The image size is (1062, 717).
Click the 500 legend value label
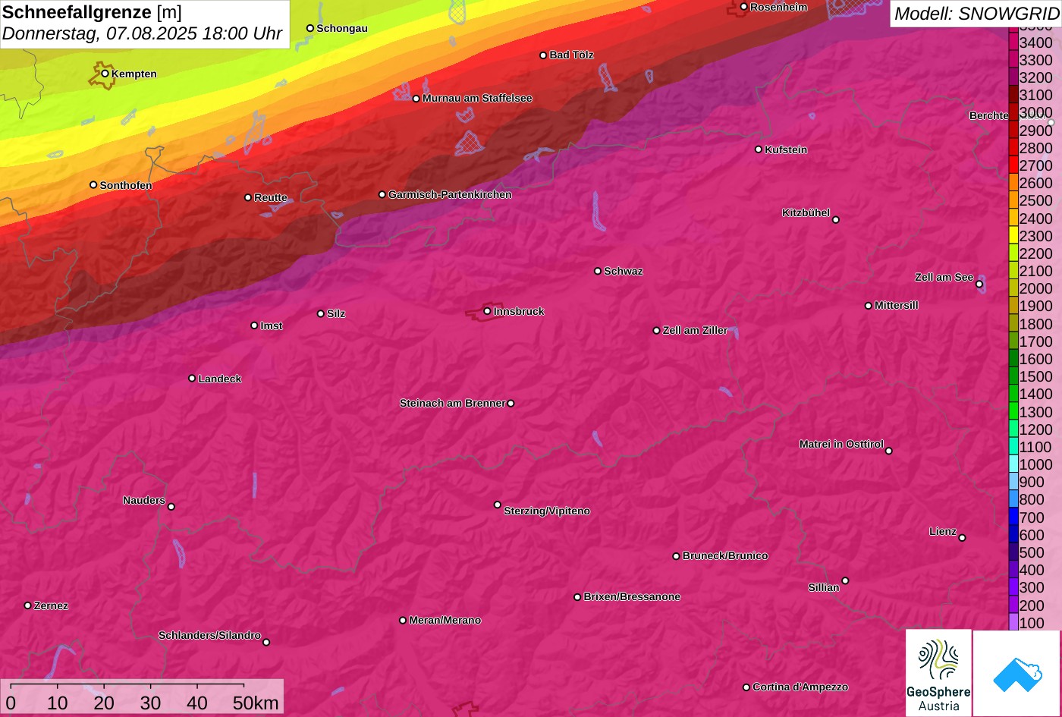[x=1032, y=552]
